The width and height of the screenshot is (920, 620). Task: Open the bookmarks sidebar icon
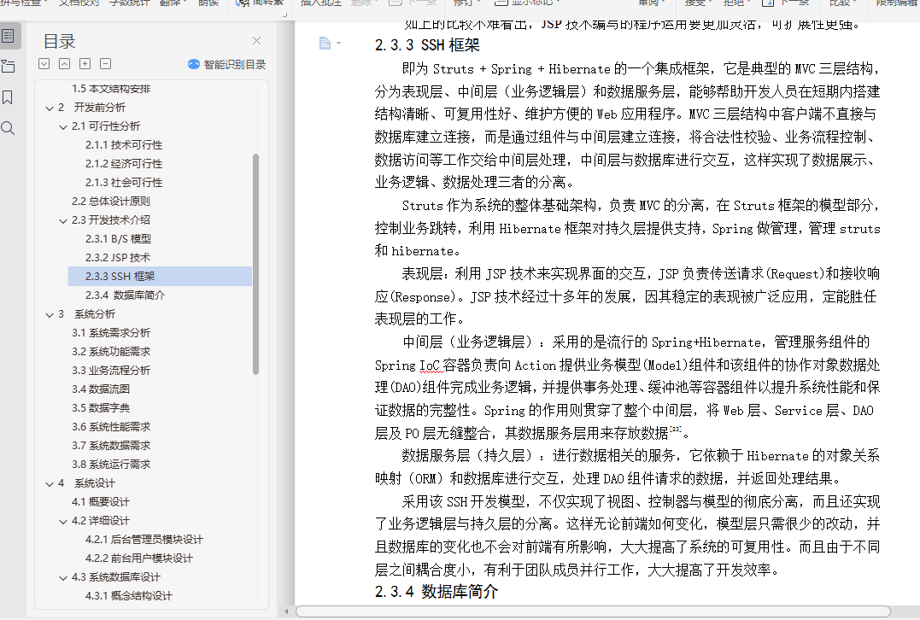(x=8, y=97)
